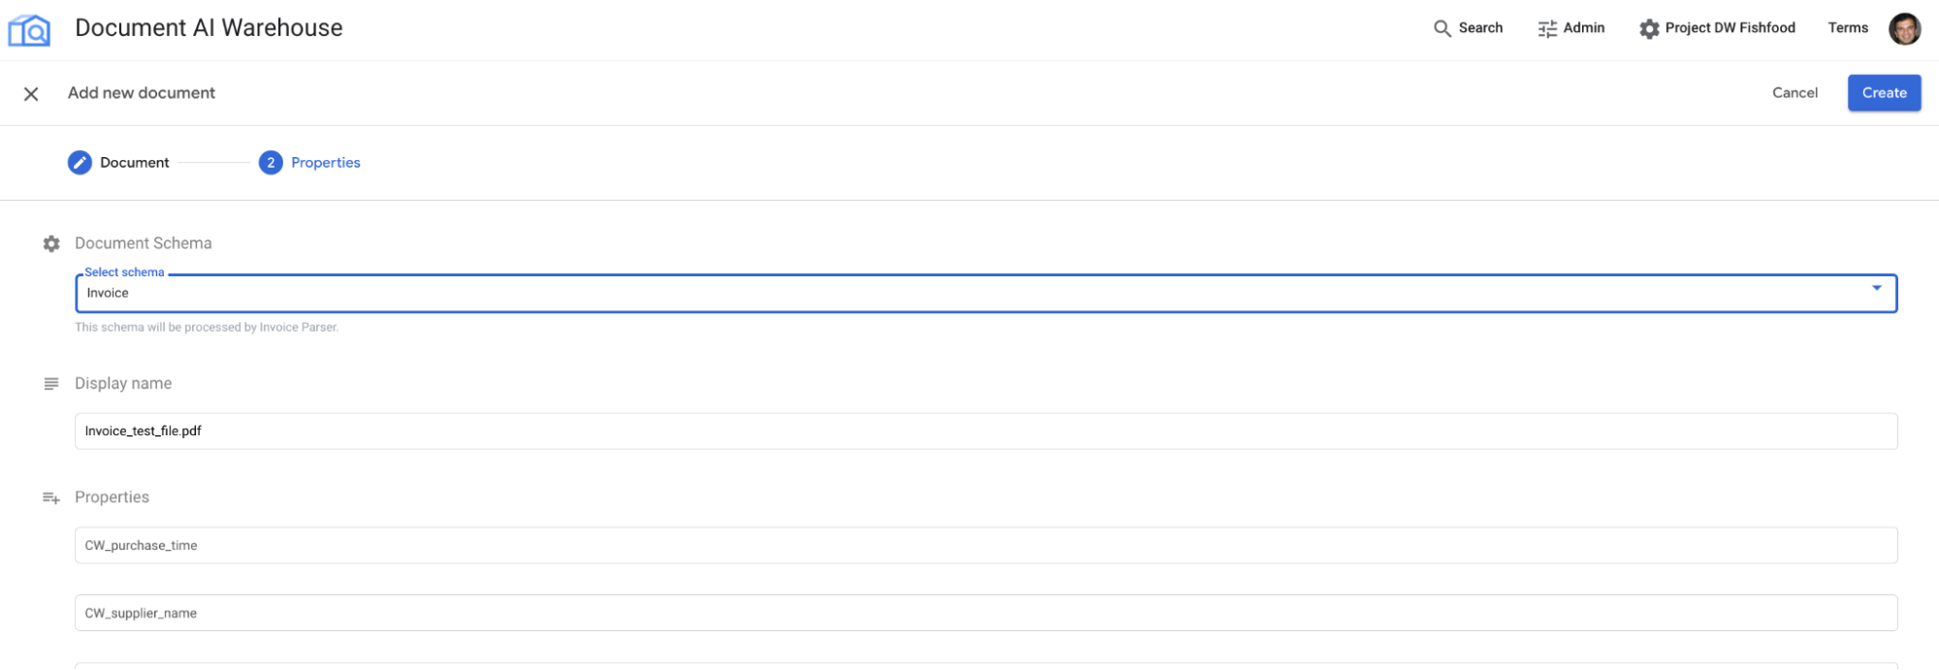Viewport: 1939px width, 670px height.
Task: Open the Terms link
Action: [1848, 28]
